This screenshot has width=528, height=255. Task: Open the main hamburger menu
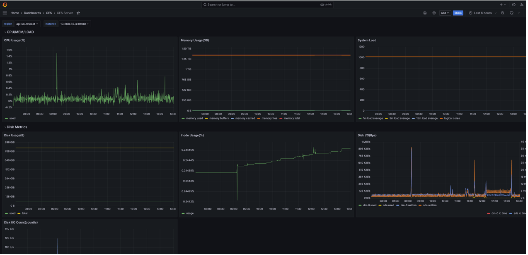click(5, 13)
